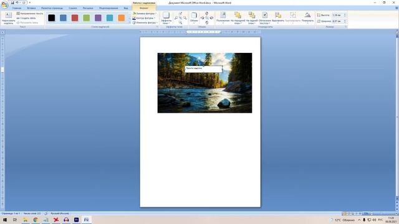Click the shape Height (Высота) field
This screenshot has width=399, height=224.
(x=337, y=15)
